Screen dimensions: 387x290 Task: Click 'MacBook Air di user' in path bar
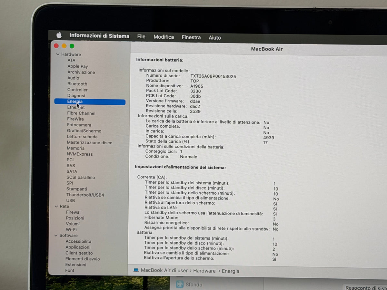(164, 270)
